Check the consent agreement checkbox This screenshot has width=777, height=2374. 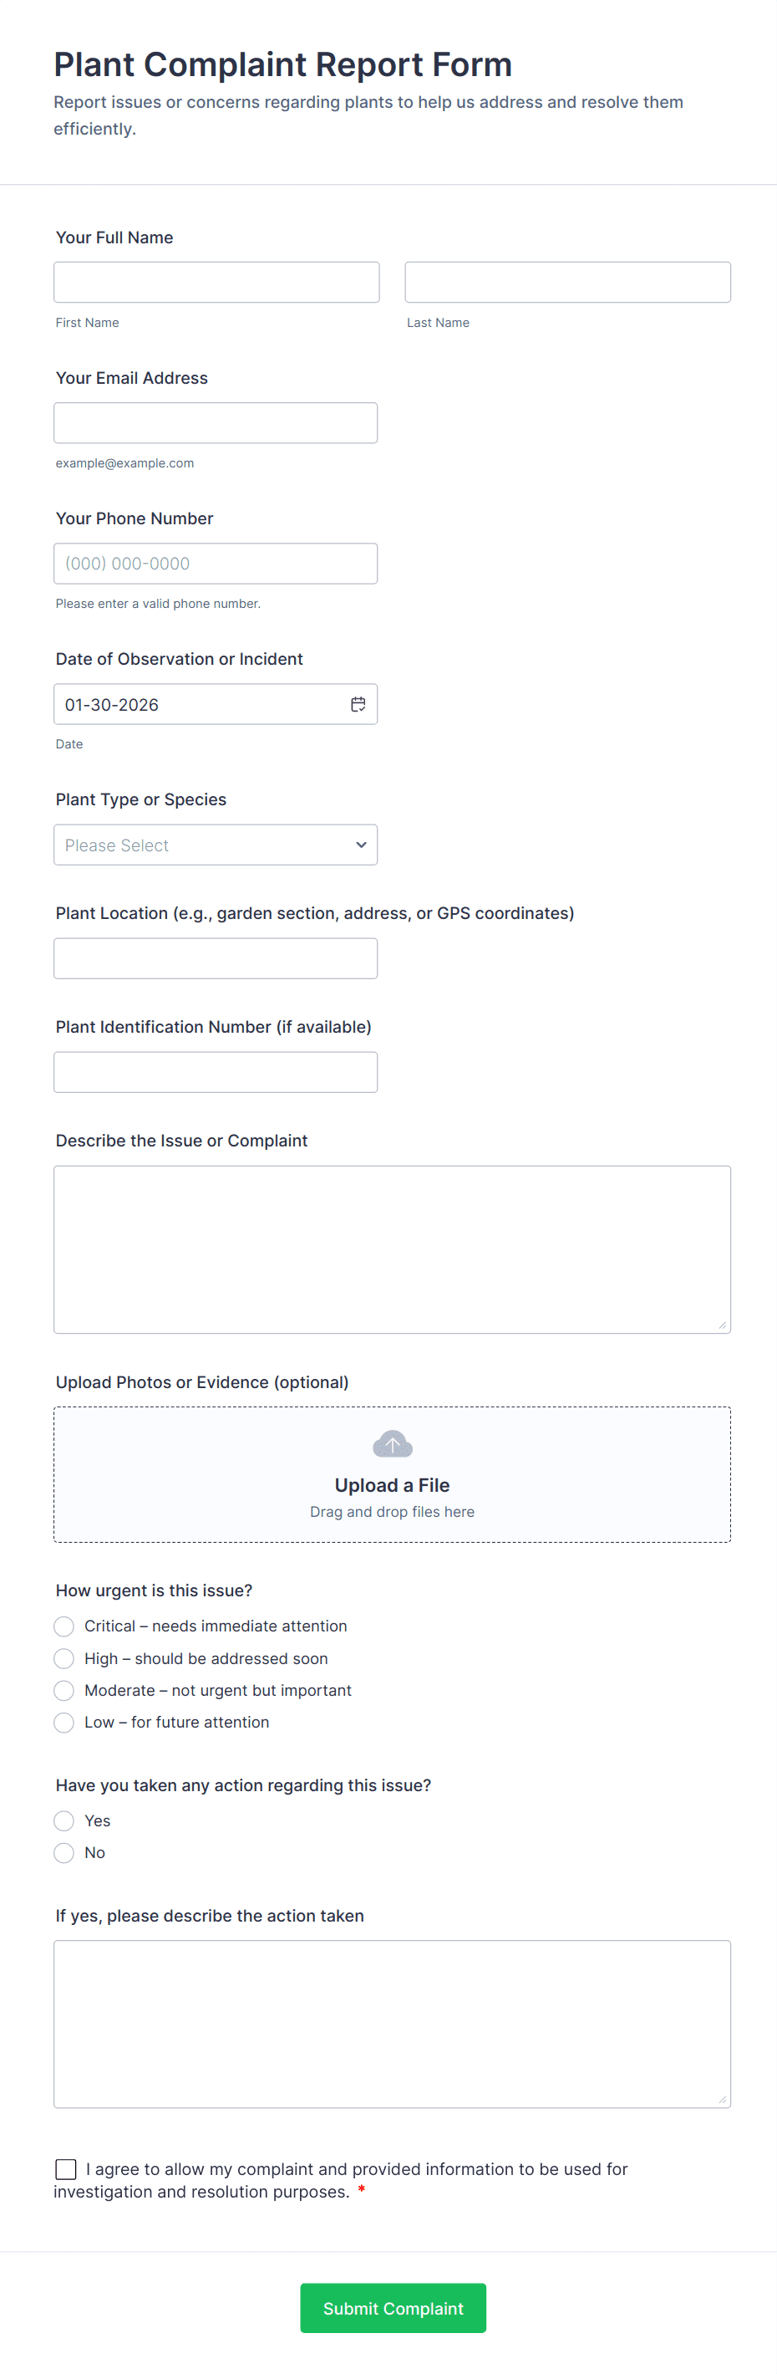(x=66, y=2169)
